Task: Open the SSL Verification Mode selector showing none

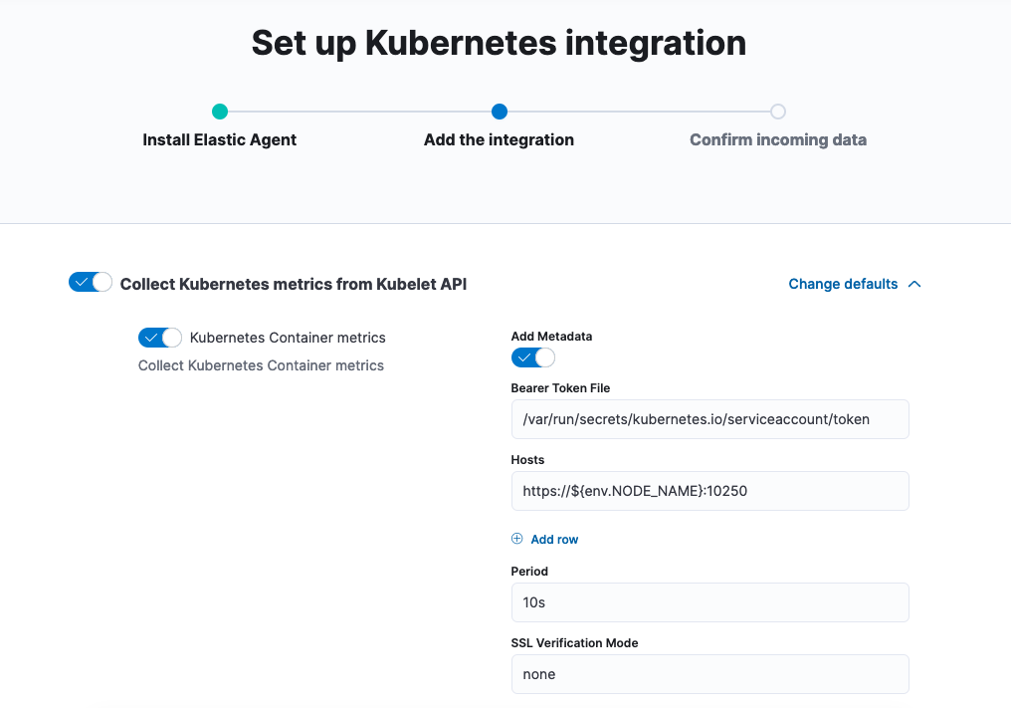Action: tap(709, 674)
